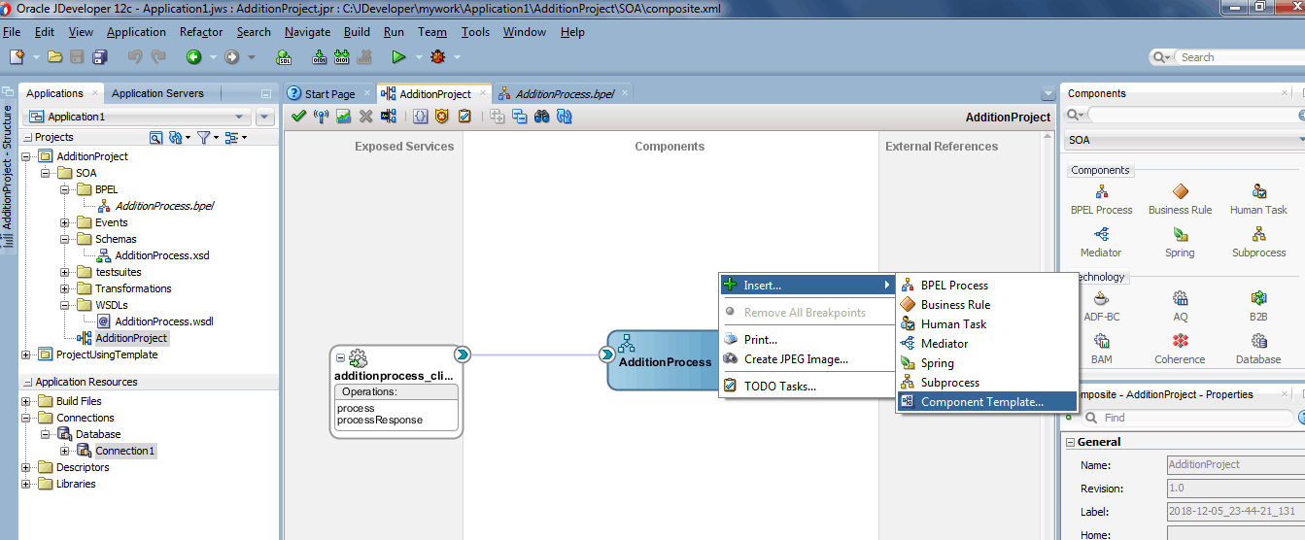Select AdditionProcess.wsdl in project tree
Image resolution: width=1305 pixels, height=540 pixels.
coord(164,321)
